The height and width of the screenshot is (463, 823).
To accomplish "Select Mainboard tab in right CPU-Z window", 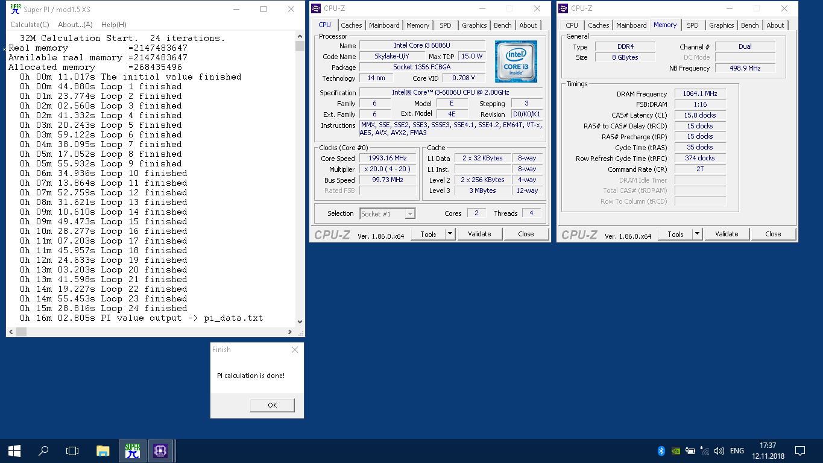I will tap(631, 25).
